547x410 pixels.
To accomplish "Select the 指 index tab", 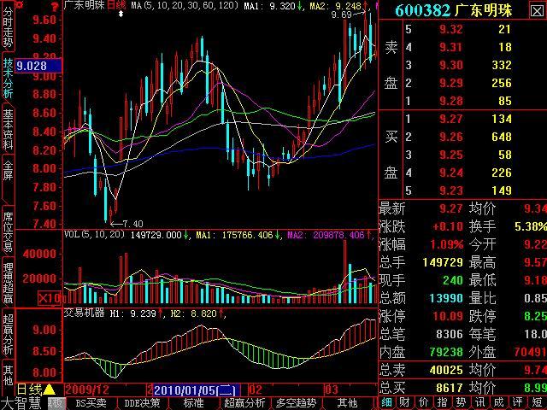I will [443, 402].
